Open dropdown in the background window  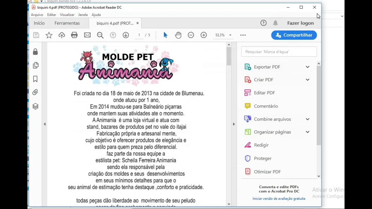click(x=342, y=16)
